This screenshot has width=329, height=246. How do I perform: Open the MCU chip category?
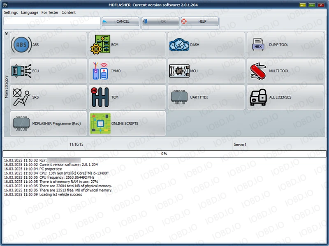pyautogui.click(x=206, y=71)
